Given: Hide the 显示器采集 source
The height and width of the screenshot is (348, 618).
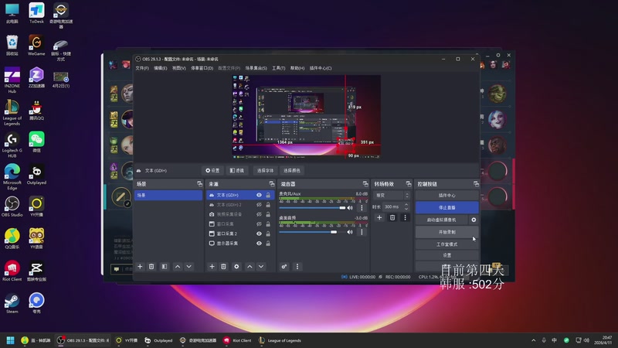Looking at the screenshot, I should [259, 244].
